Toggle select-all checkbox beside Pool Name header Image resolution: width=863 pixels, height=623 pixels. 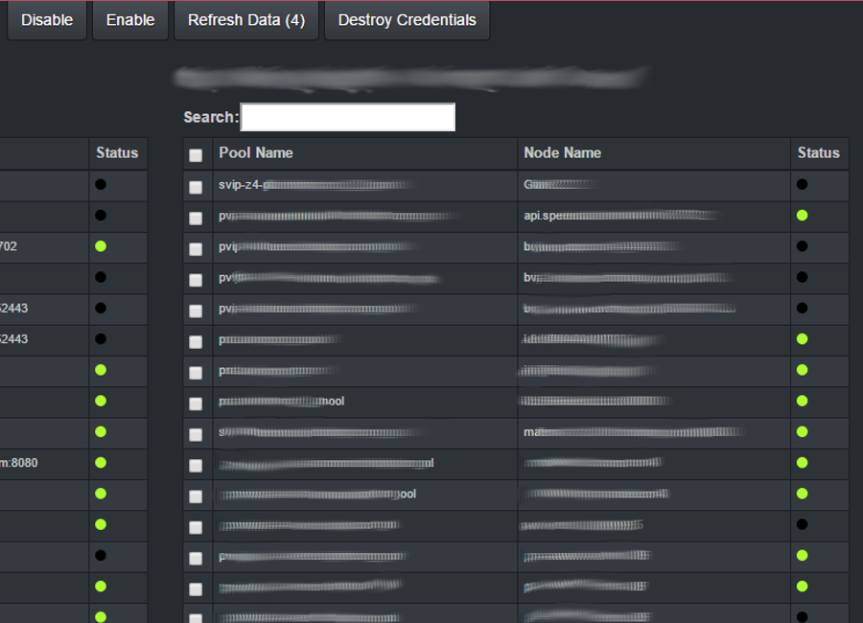click(x=196, y=155)
